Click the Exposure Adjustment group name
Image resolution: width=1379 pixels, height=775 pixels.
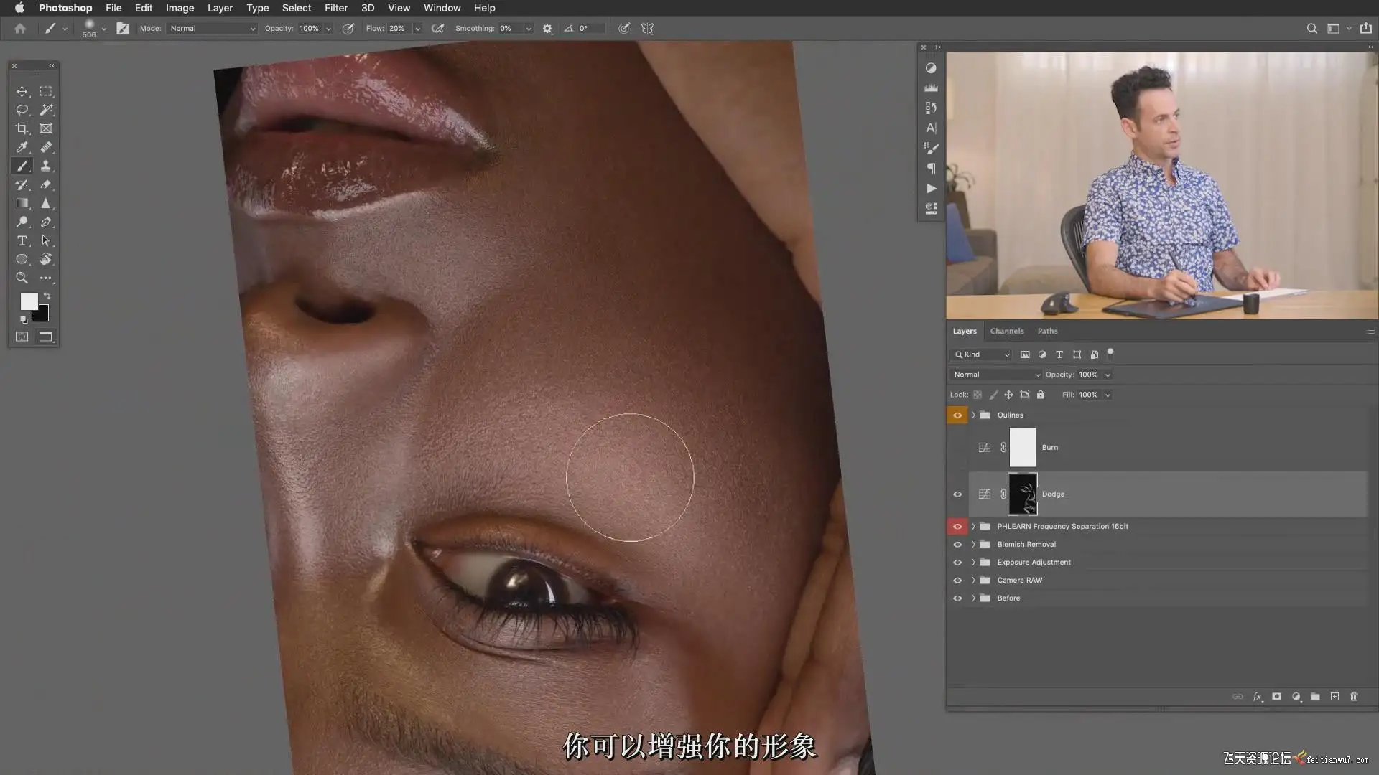[1034, 563]
